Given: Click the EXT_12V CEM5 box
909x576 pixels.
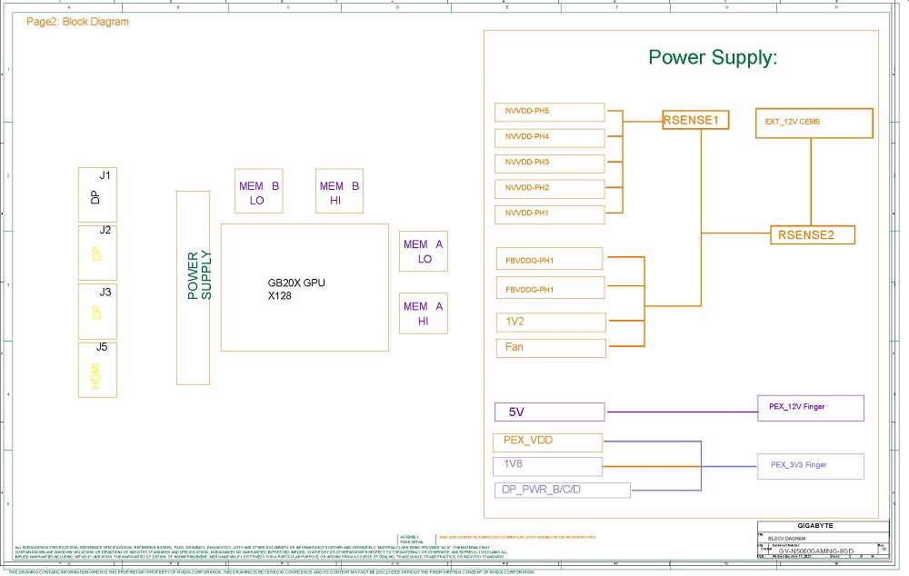Looking at the screenshot, I should tap(814, 123).
